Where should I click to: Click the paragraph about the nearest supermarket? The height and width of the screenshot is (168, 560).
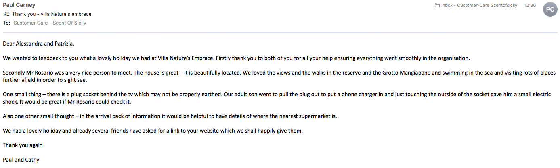(170, 116)
